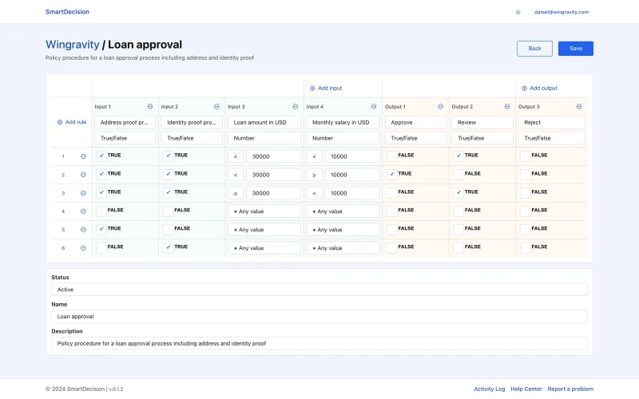Delete rule 5 using its minus icon
The image size is (639, 399).
pos(83,230)
